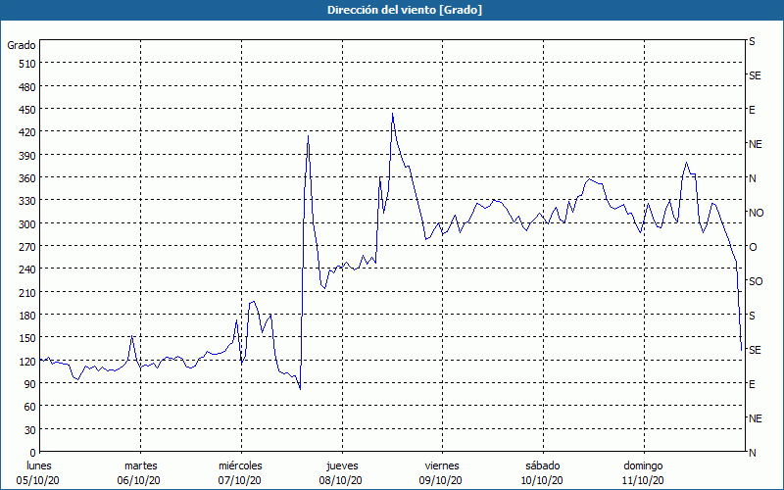
Task: Click the chart title Dirección del viento [Grado]
Action: pos(405,10)
